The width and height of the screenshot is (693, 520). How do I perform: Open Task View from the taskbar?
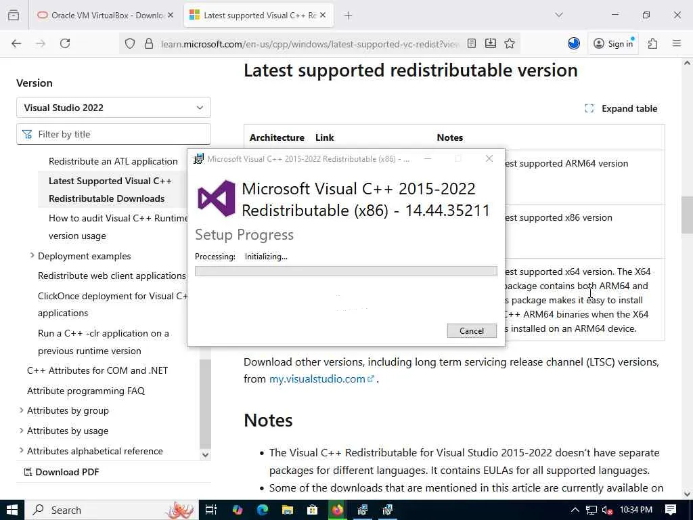coord(211,510)
